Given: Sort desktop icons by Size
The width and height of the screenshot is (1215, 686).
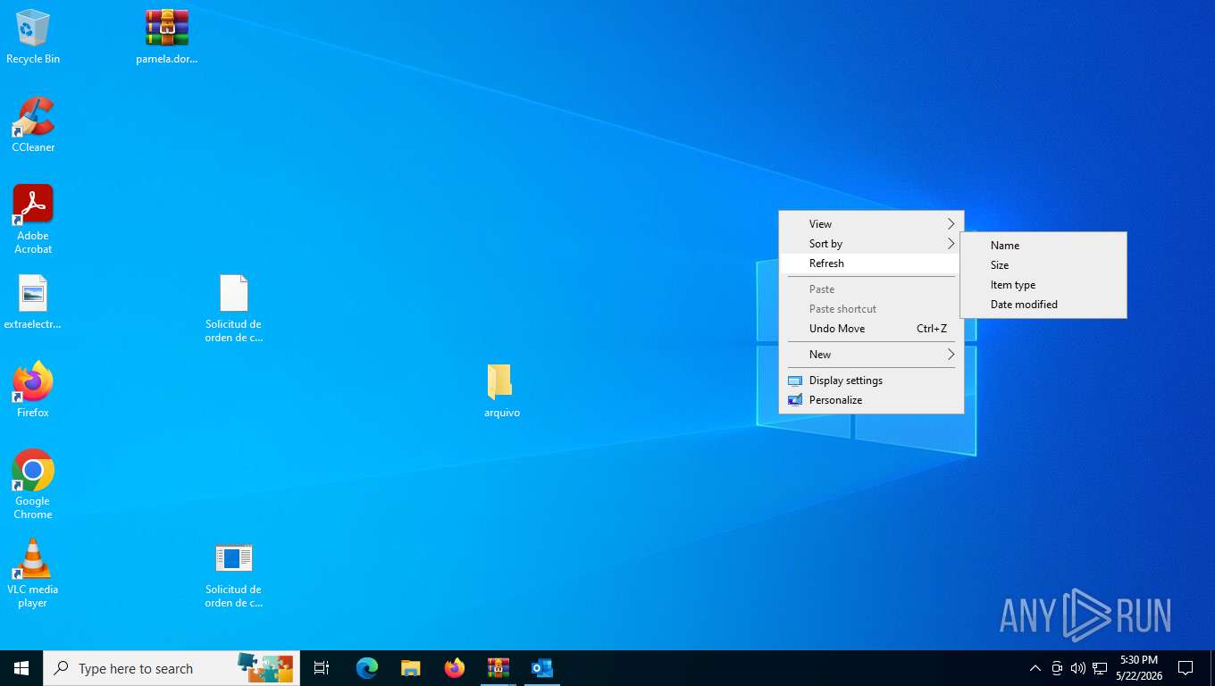Looking at the screenshot, I should [x=1043, y=265].
